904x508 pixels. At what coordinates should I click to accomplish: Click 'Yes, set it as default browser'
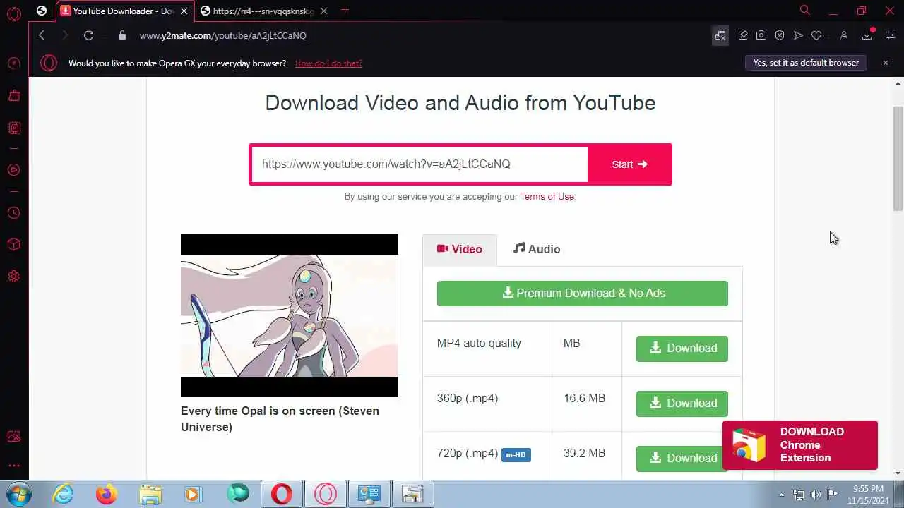pyautogui.click(x=806, y=63)
